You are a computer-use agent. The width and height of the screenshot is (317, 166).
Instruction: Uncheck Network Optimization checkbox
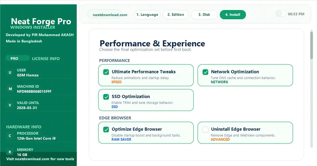pos(206,72)
